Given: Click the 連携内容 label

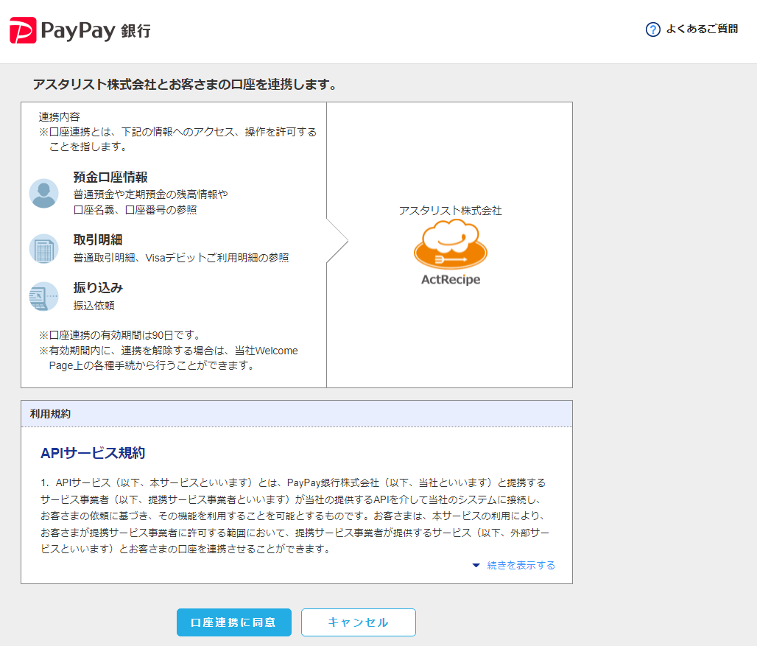Looking at the screenshot, I should coord(60,117).
